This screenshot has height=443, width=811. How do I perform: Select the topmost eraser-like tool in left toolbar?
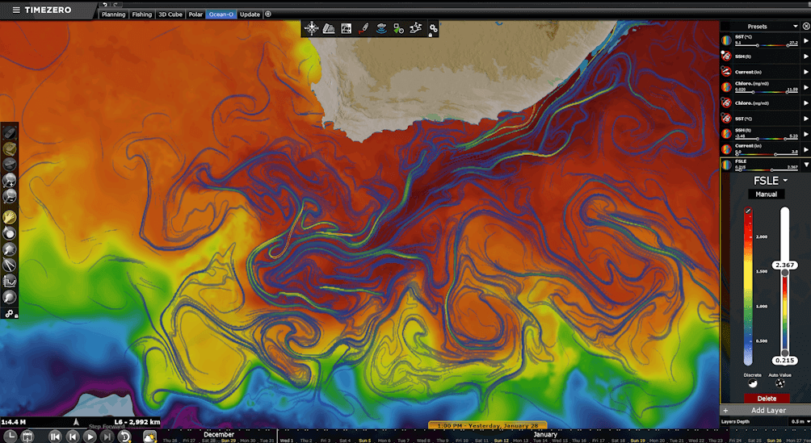10,133
